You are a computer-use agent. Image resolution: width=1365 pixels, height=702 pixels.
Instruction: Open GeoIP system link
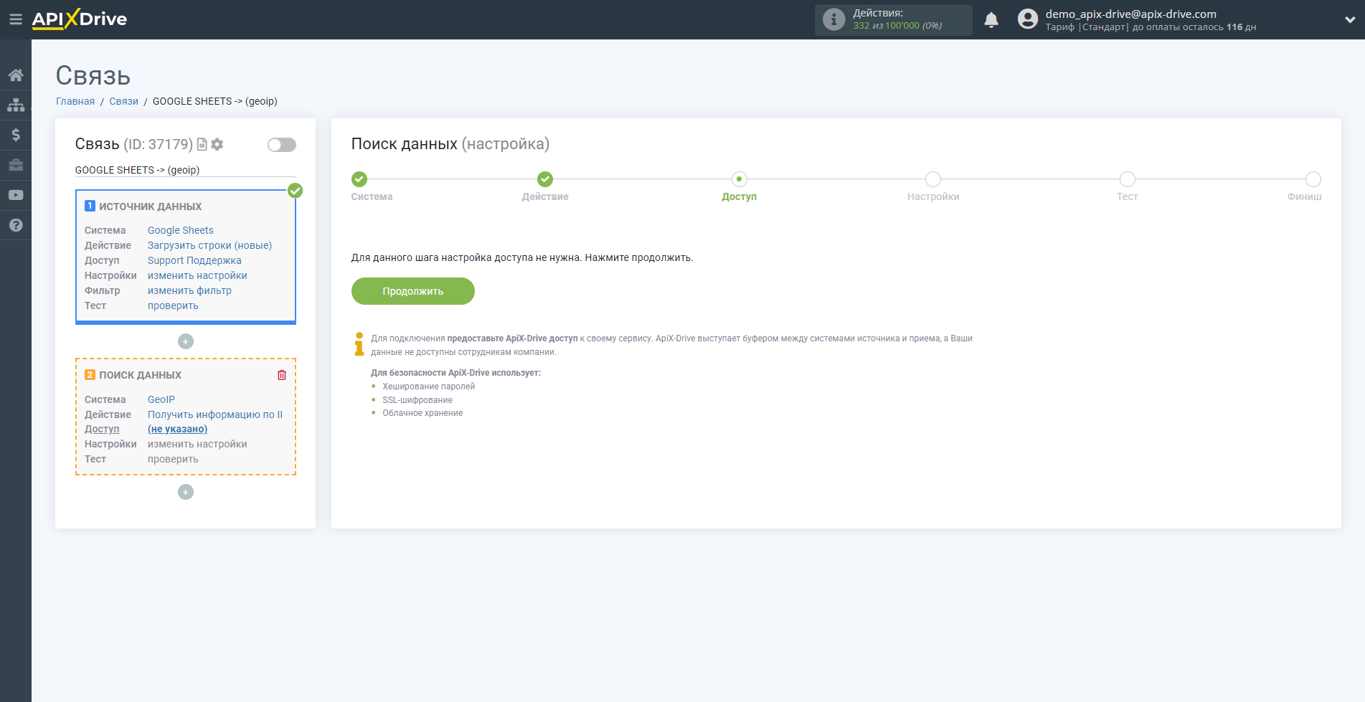(161, 399)
